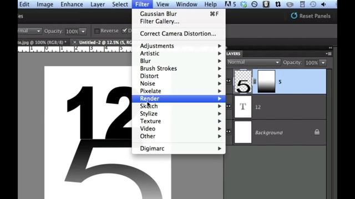Enable the Reverse checkbox
The image size is (355, 199).
(x=97, y=31)
